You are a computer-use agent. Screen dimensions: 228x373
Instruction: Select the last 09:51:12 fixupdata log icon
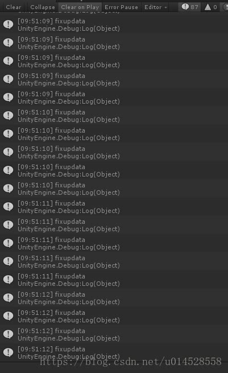click(9, 352)
